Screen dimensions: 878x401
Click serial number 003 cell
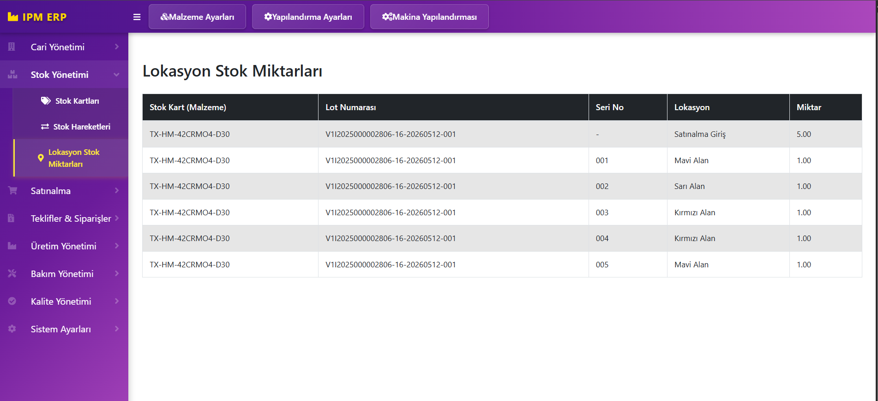click(x=628, y=212)
